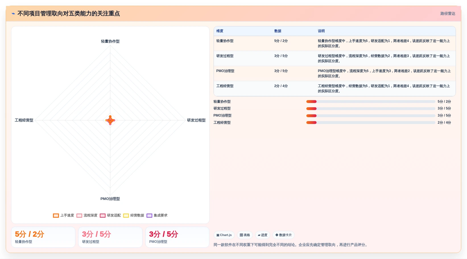Toggle the 流程深度 legend swatch
The width and height of the screenshot is (467, 259).
(79, 216)
